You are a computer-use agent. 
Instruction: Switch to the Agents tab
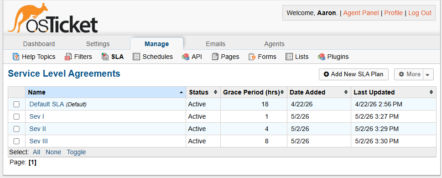pos(274,44)
